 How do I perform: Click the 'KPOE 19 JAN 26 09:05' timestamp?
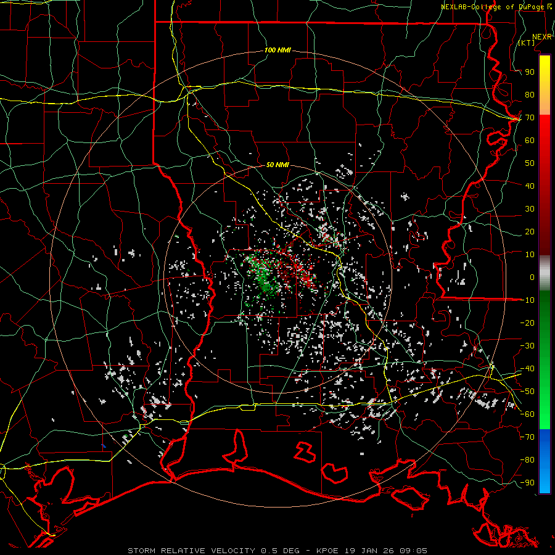point(372,551)
